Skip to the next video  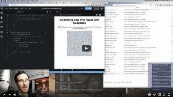10,95
